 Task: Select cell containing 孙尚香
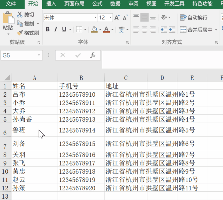35,119
